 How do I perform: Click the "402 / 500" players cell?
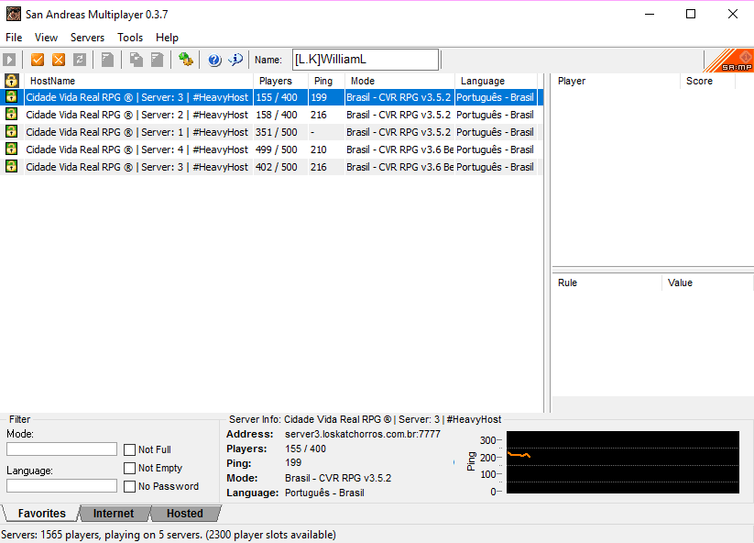tap(277, 167)
